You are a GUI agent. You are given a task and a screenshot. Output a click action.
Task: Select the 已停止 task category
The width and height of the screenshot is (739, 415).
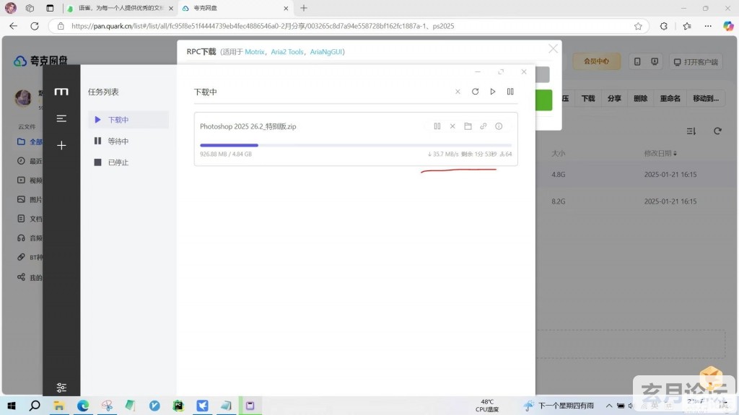128,162
